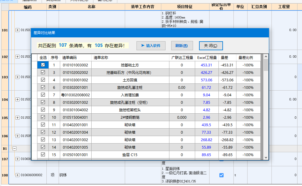The height and width of the screenshot is (186, 302).
Task: Click the 量差比例 column header
Action: point(245,57)
